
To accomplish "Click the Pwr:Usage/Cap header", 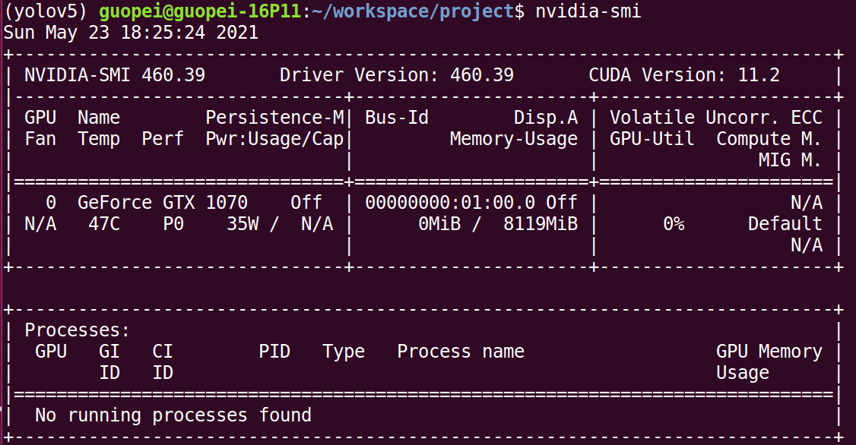I will 275,139.
